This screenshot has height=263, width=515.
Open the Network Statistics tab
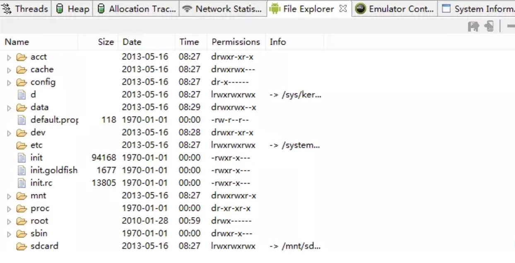223,9
